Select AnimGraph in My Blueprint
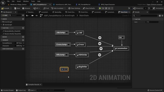 (x=8, y=25)
